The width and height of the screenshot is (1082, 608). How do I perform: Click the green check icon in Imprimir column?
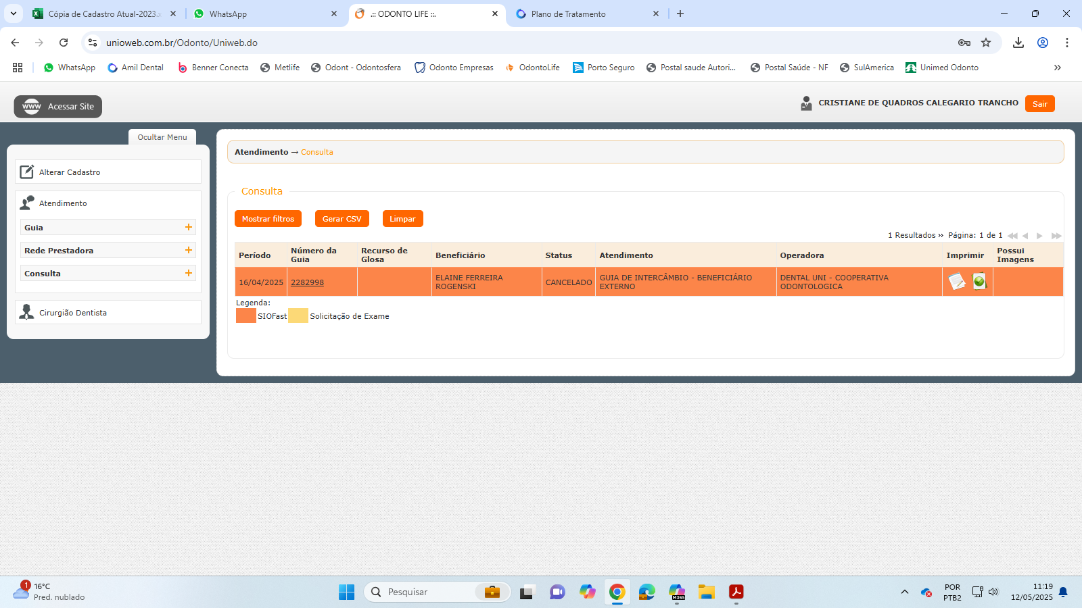(x=979, y=281)
